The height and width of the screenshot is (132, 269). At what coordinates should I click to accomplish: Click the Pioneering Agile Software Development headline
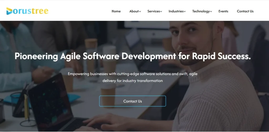coord(133,56)
